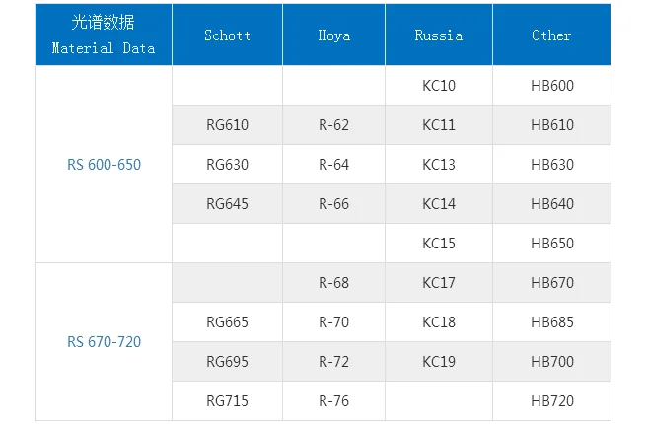Select the KC19 Russia cell
Screen dimensions: 647x424
439,362
